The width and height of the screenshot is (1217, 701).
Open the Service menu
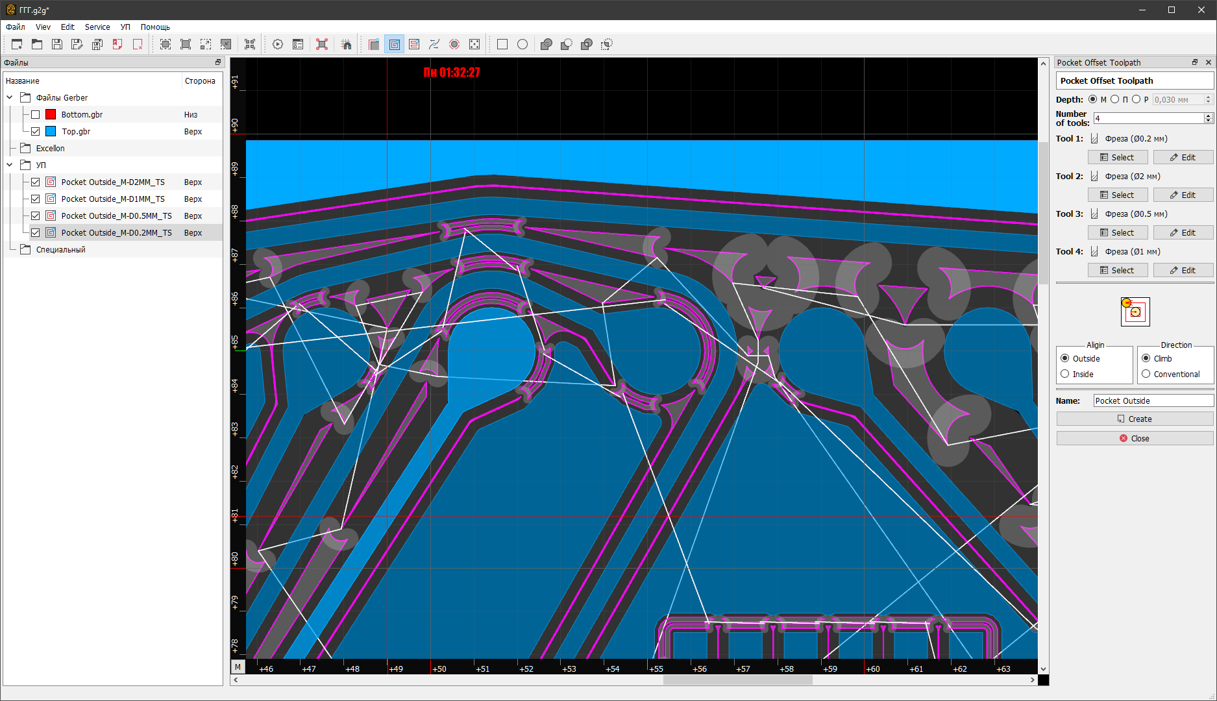[x=97, y=27]
